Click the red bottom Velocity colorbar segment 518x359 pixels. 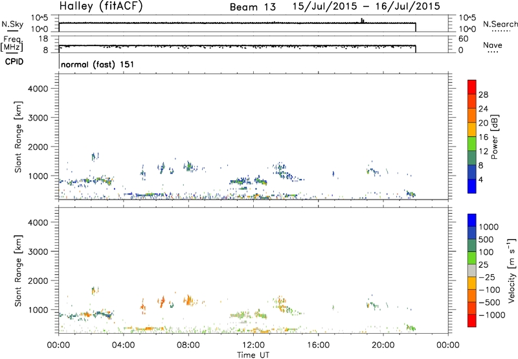click(x=472, y=321)
